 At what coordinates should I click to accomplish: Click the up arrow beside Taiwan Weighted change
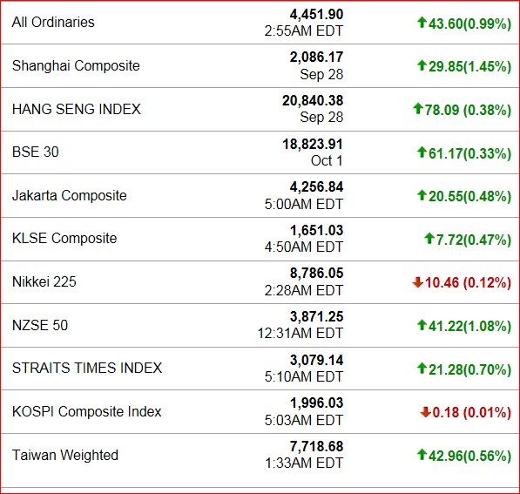pos(422,455)
